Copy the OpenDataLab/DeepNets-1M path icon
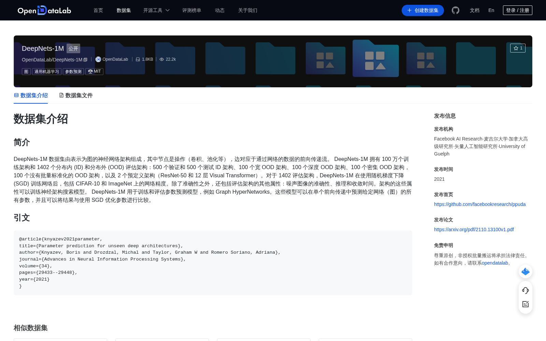This screenshot has height=341, width=546. pyautogui.click(x=85, y=60)
